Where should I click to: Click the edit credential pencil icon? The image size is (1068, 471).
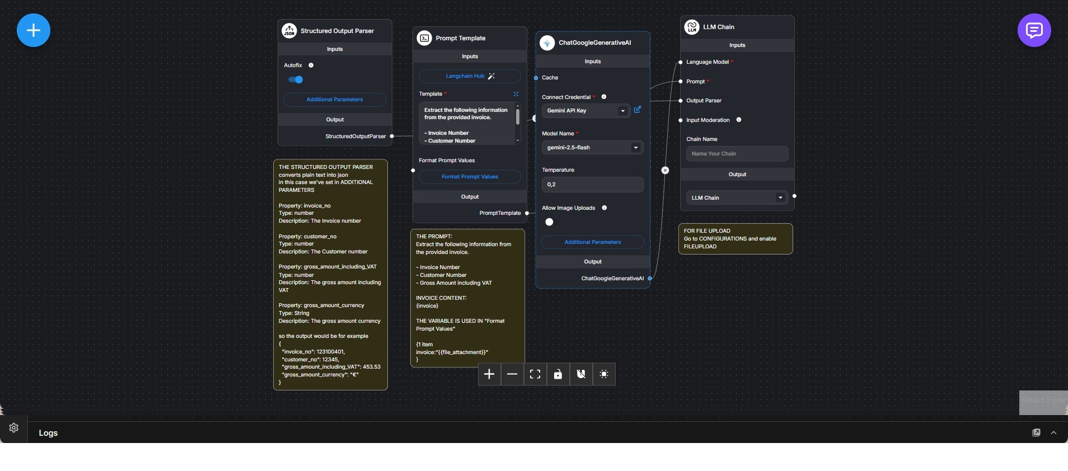click(x=638, y=110)
